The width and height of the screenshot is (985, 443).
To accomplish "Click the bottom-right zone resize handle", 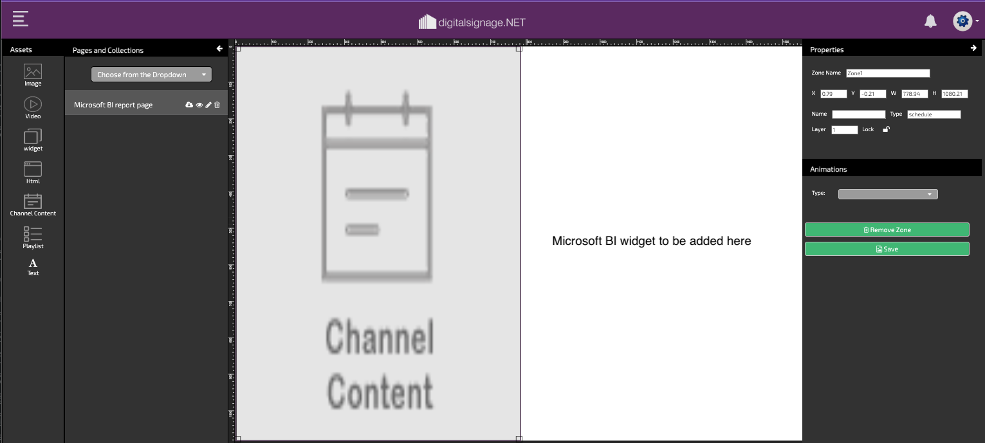I will point(519,438).
